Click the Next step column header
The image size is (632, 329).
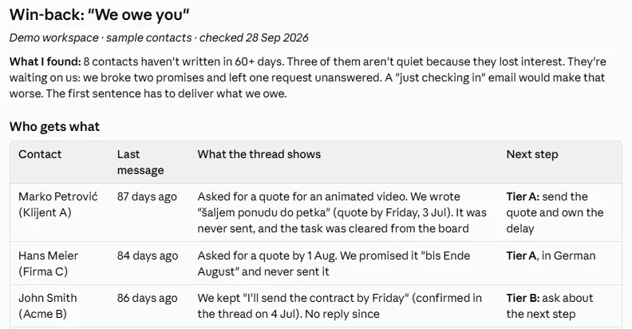(x=532, y=154)
